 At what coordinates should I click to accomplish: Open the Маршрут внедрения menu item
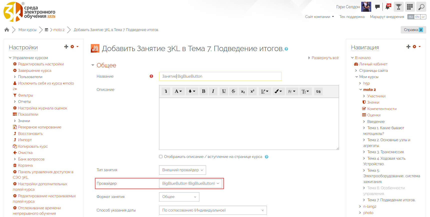click(387, 17)
